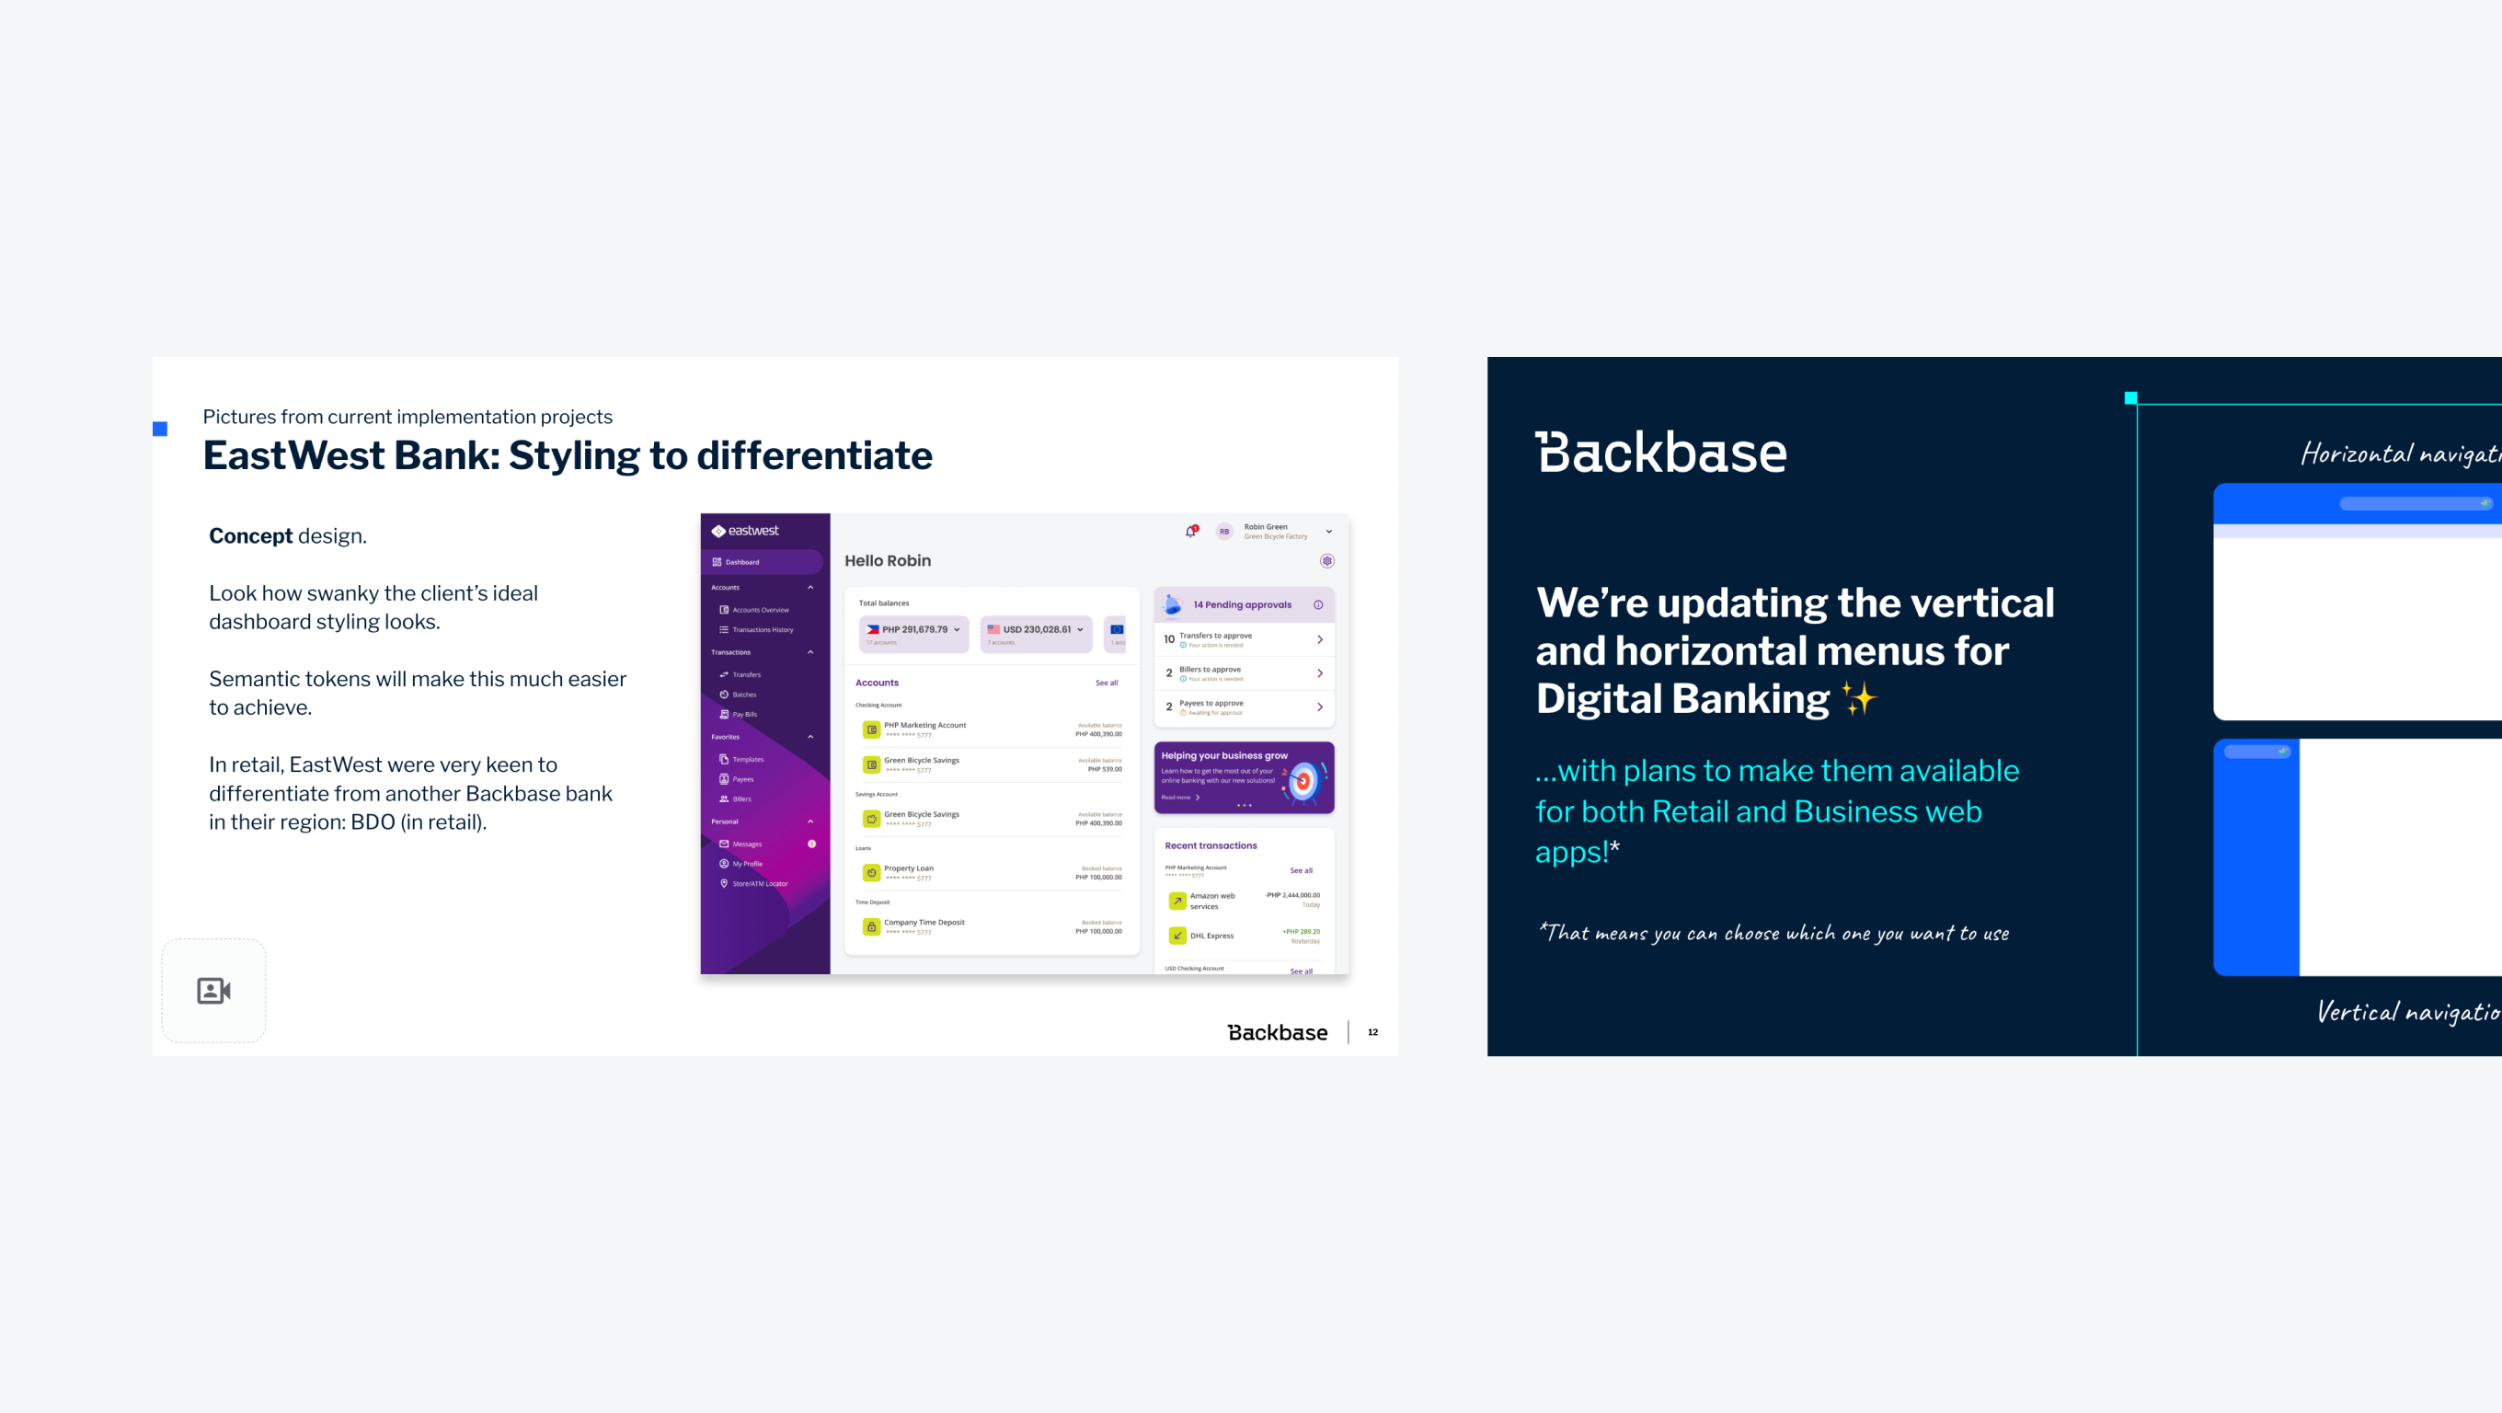2502x1413 pixels.
Task: Click the DHL Express incoming arrow icon
Action: [1177, 936]
